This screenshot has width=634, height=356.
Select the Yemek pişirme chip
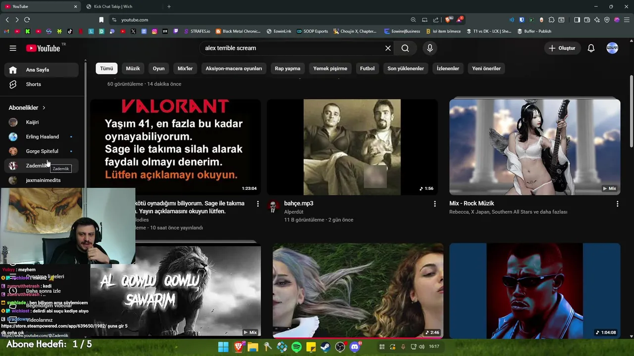(330, 68)
